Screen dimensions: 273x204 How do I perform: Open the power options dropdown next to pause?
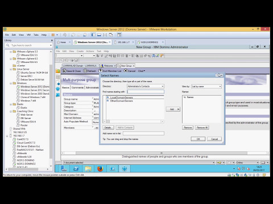(57, 35)
